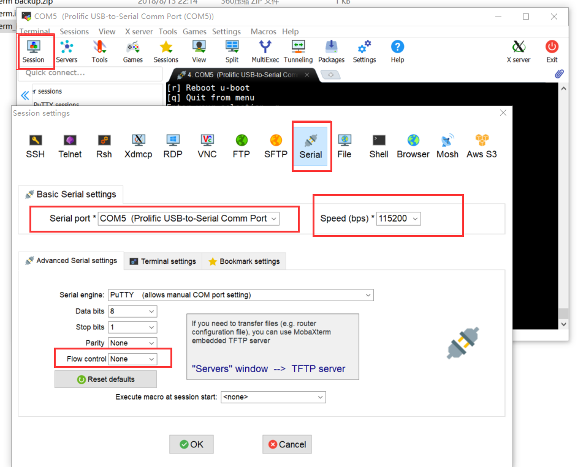The width and height of the screenshot is (586, 467).
Task: Open the Session toolbar icon
Action: tap(33, 51)
